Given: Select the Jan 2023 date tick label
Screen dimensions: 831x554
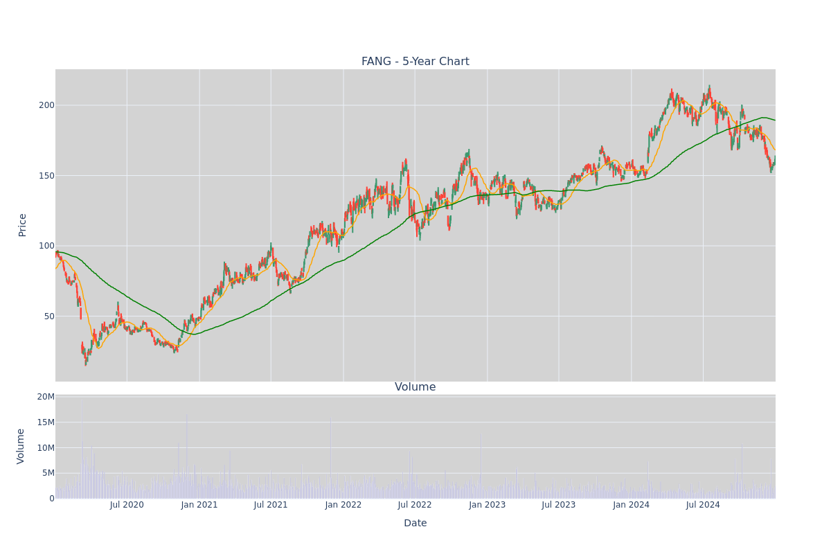Looking at the screenshot, I should point(488,505).
